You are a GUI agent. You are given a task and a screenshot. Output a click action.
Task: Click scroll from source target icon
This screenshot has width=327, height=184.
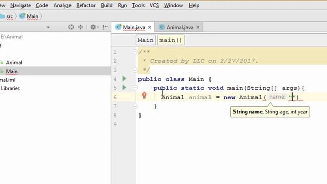coord(71,27)
